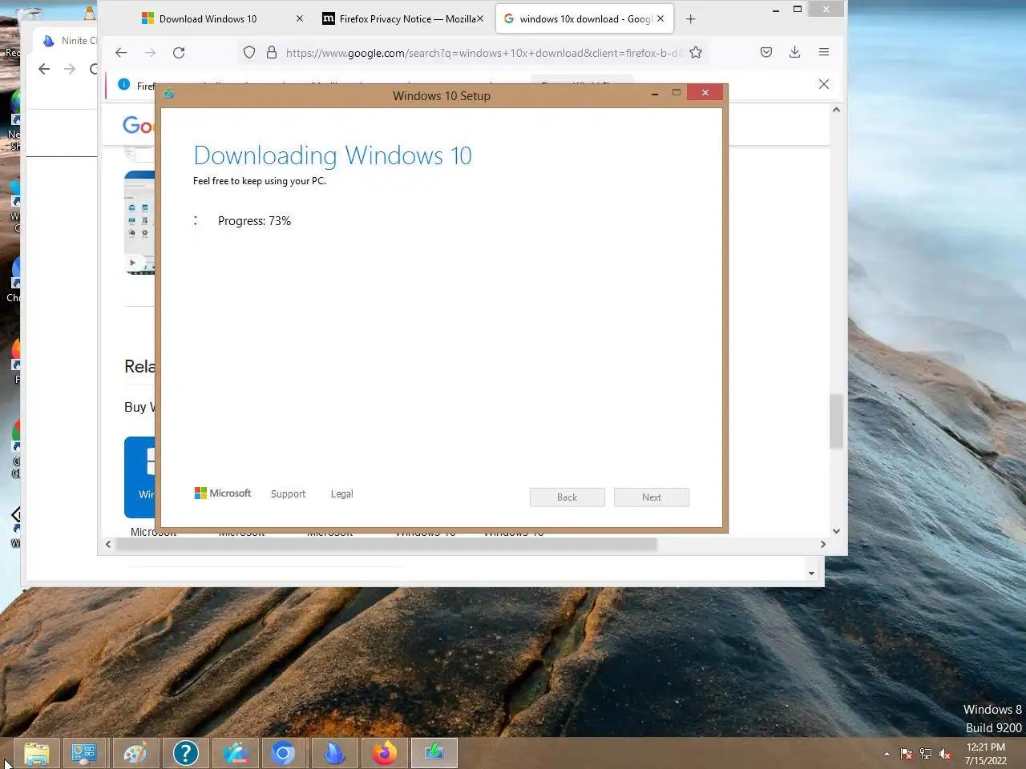Go back in Firefox with the back arrow

[121, 53]
